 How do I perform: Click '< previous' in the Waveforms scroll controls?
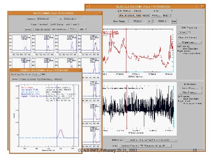(x=43, y=24)
